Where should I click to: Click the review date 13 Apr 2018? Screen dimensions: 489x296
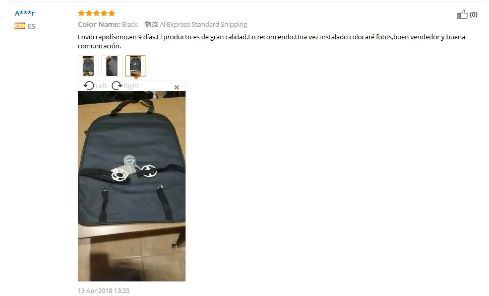[x=103, y=290]
